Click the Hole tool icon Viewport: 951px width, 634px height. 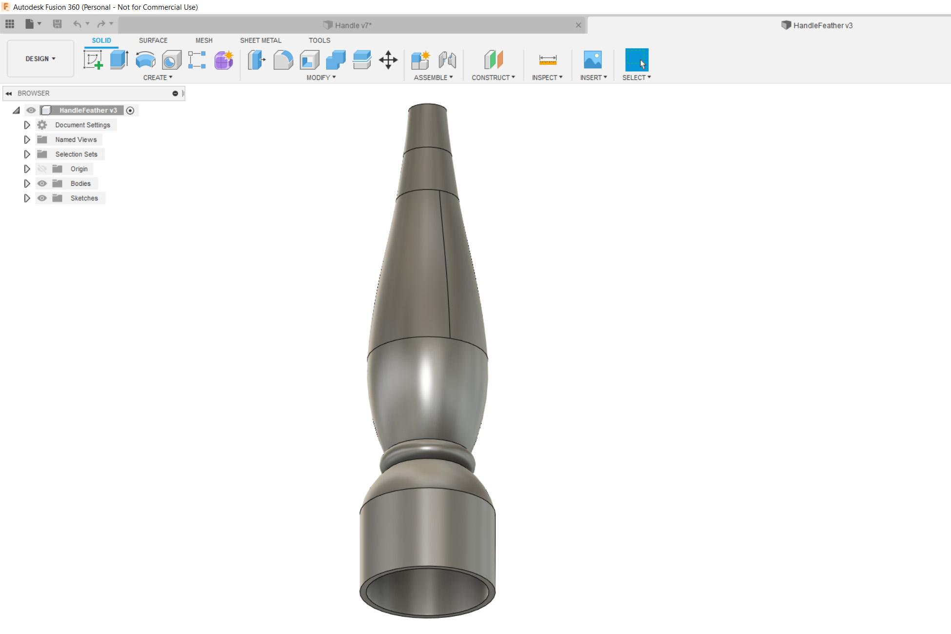point(172,60)
